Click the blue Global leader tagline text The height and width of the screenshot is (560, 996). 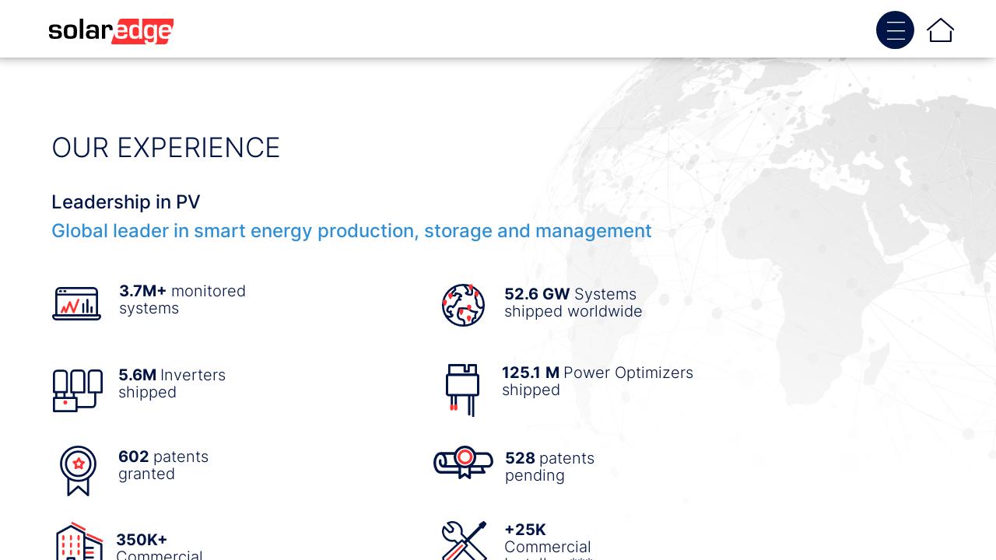[352, 231]
